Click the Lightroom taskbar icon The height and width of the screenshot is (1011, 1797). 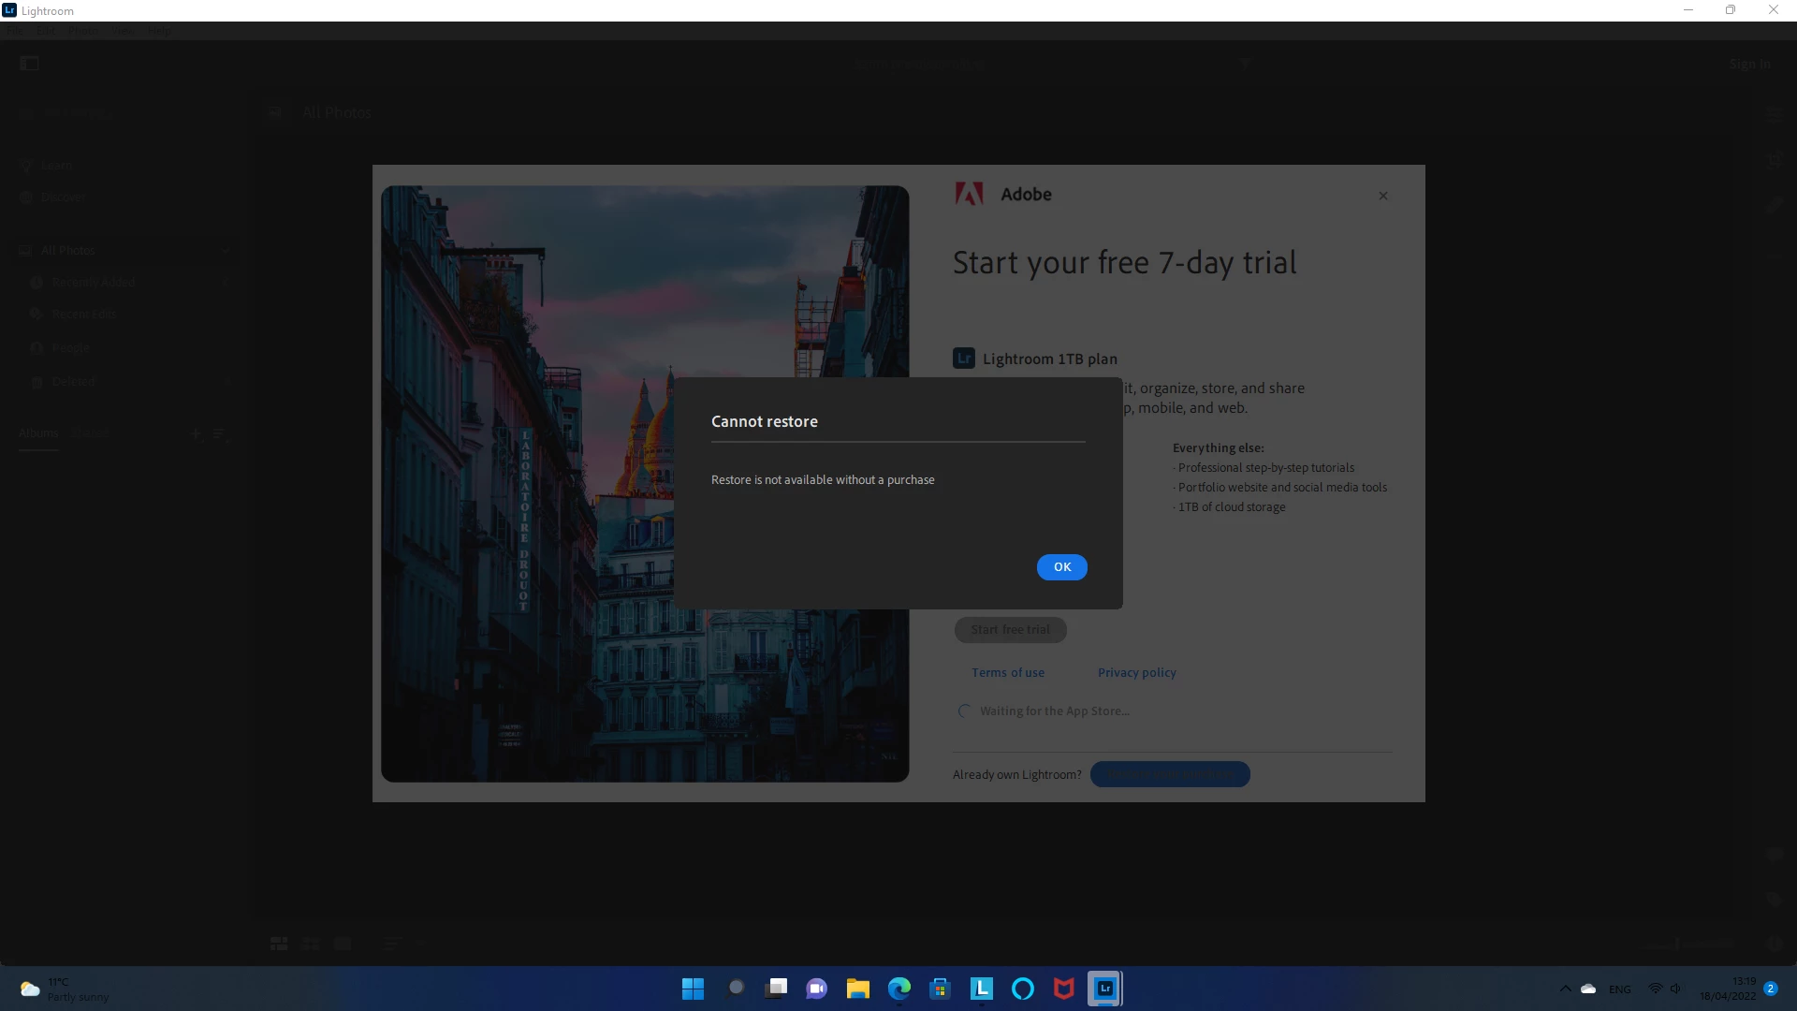click(x=1104, y=989)
